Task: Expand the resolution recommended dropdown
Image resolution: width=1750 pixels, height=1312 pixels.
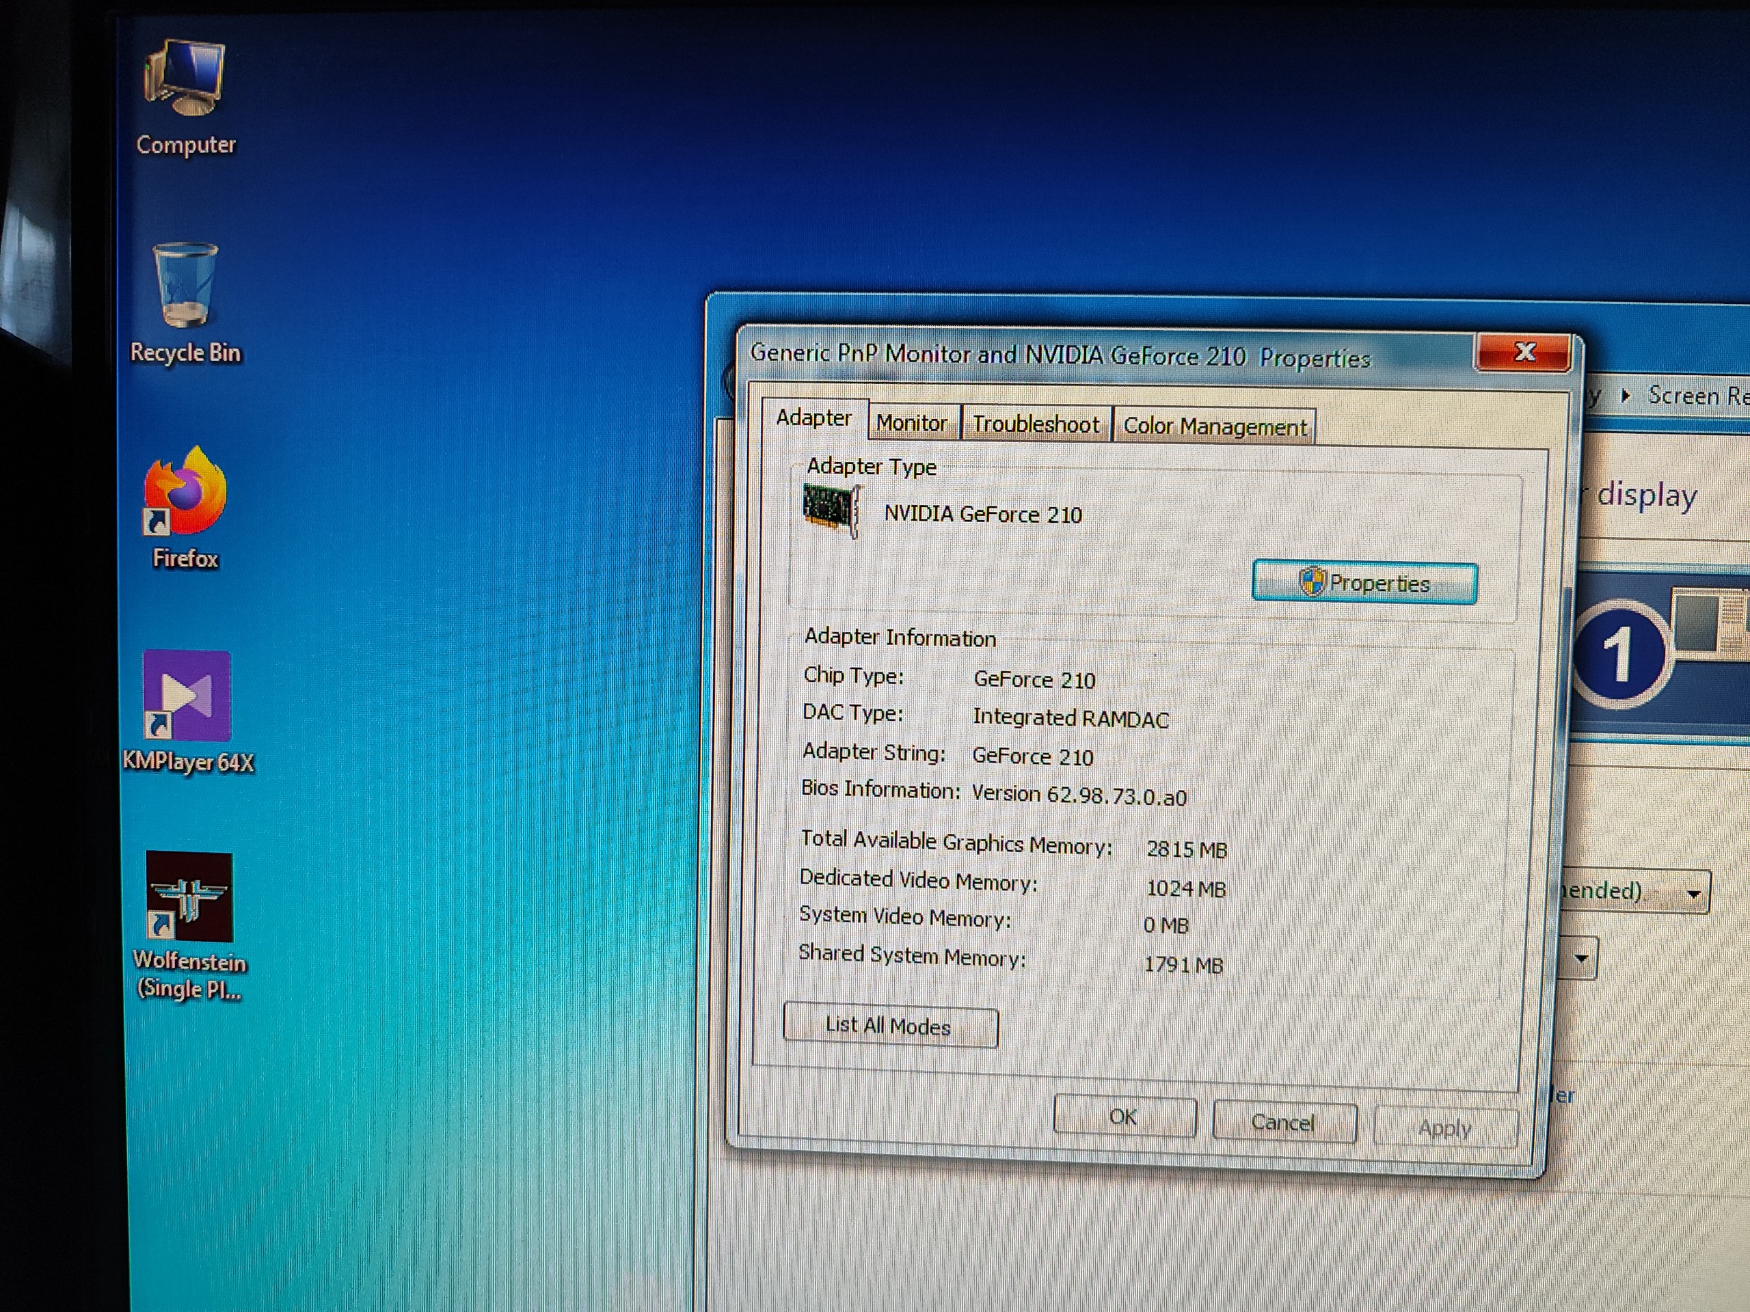Action: tap(1693, 894)
